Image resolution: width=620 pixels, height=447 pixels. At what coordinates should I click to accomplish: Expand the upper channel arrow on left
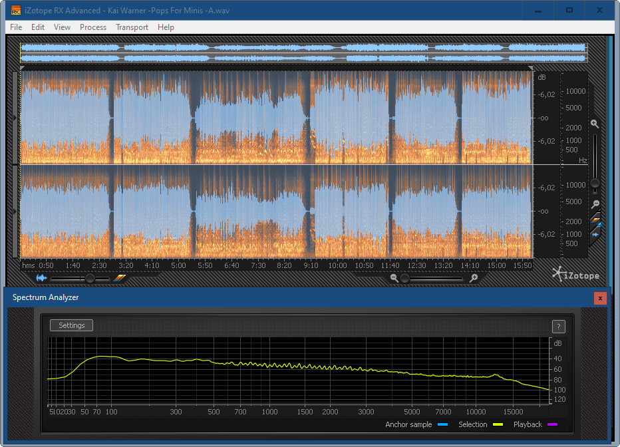click(x=16, y=118)
